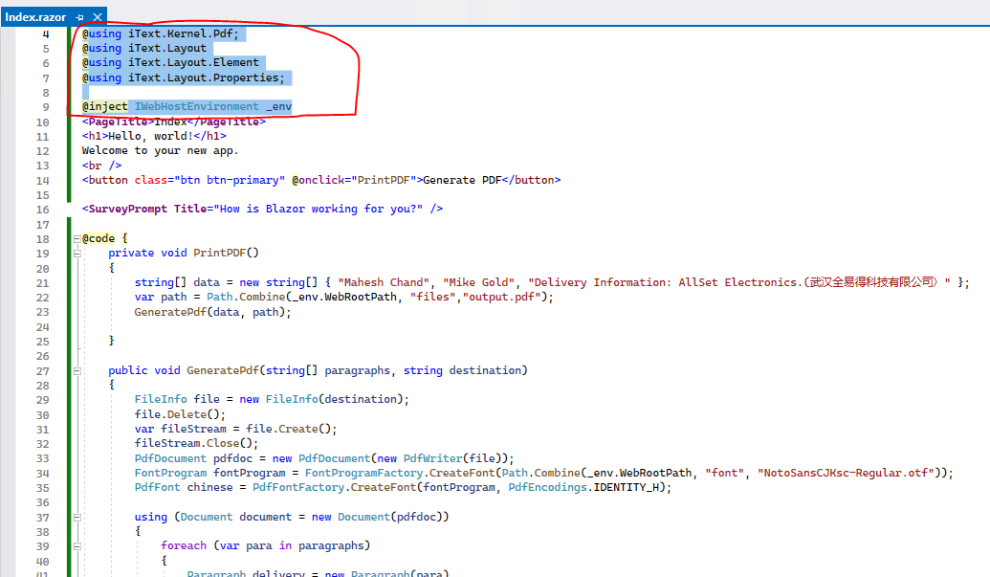Image resolution: width=990 pixels, height=577 pixels.
Task: Click 'var fileStream' declaration
Action: click(180, 430)
